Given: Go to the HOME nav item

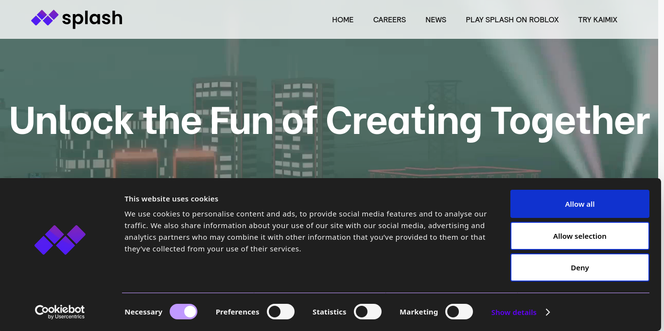Looking at the screenshot, I should pyautogui.click(x=343, y=20).
